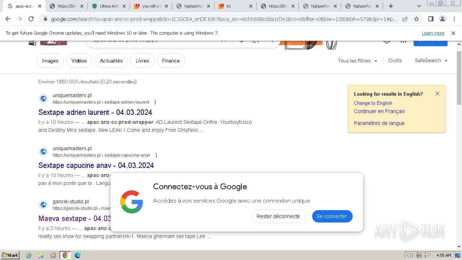The image size is (462, 260).
Task: Open the Outils search tools
Action: pos(395,60)
